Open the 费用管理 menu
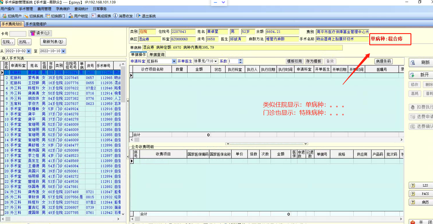The width and height of the screenshot is (433, 224). tap(44, 9)
